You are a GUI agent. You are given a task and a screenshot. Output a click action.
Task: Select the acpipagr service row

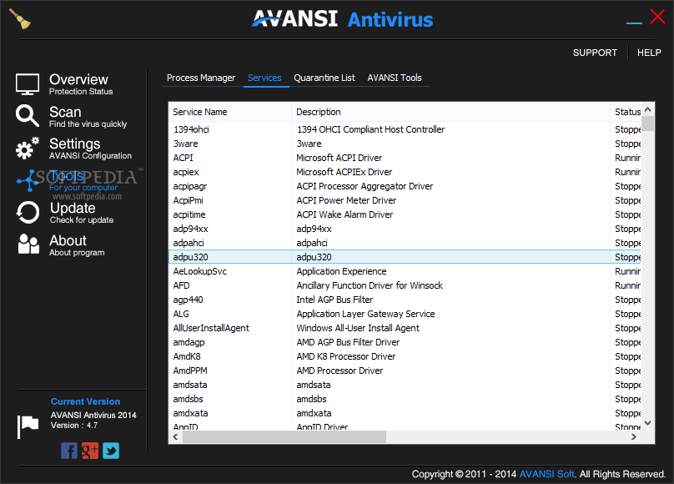tap(405, 186)
